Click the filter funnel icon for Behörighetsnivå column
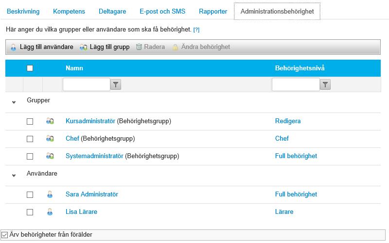This screenshot has width=389, height=243. [325, 84]
